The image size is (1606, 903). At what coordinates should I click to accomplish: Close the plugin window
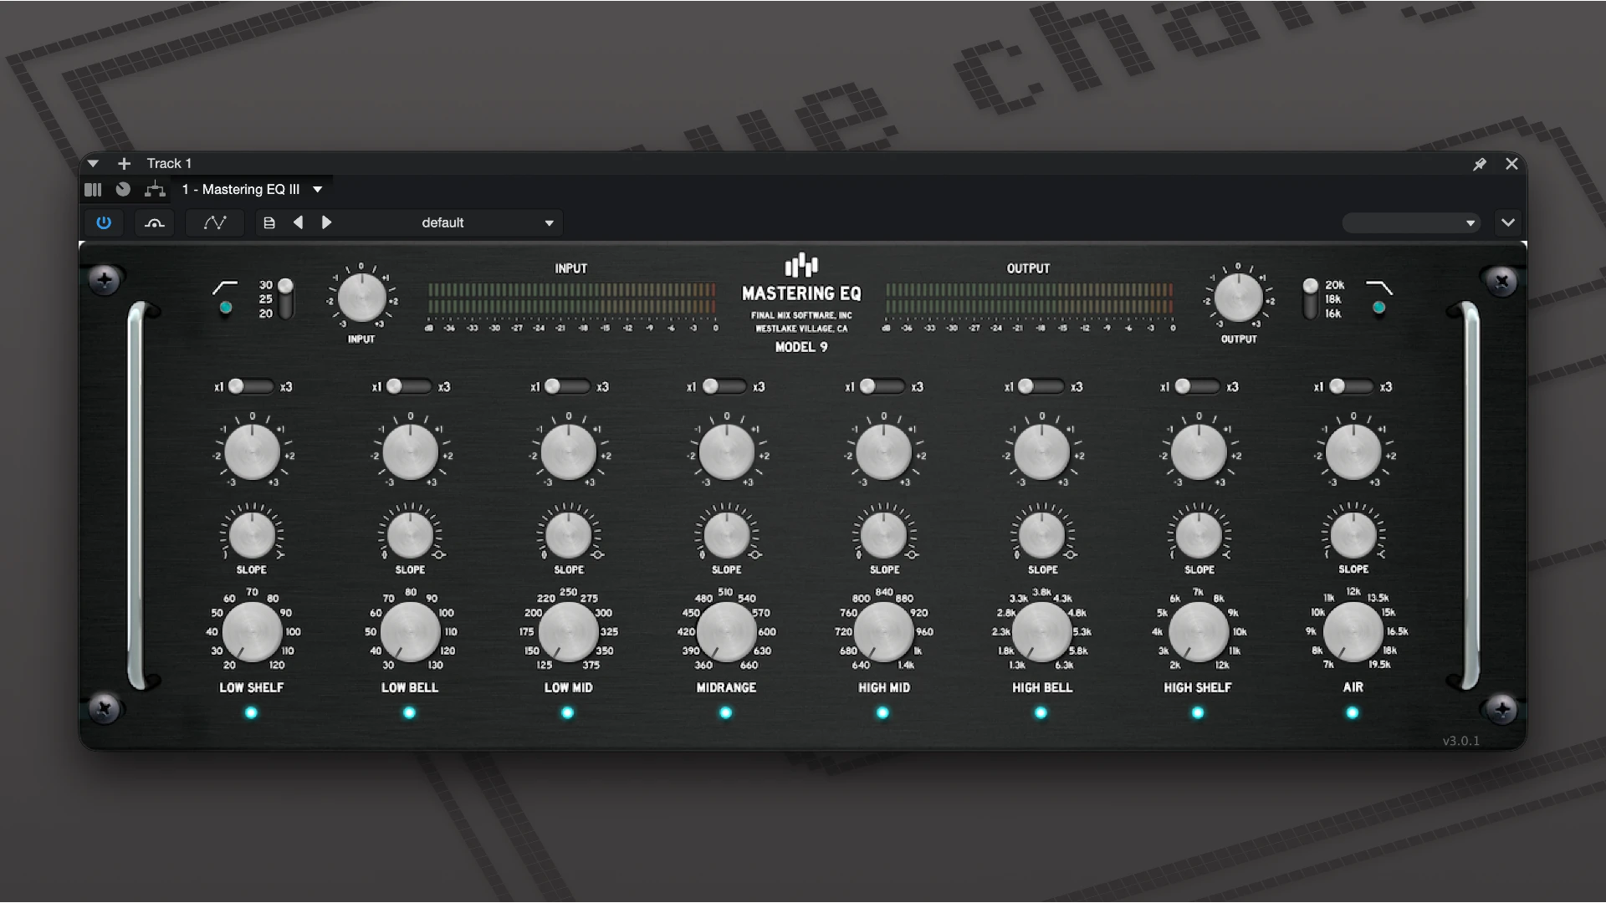1511,164
